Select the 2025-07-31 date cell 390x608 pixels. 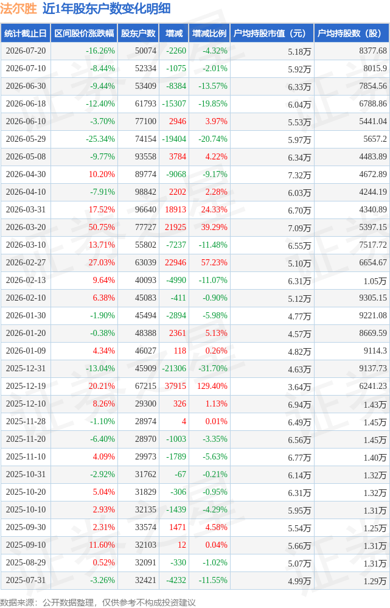26,581
